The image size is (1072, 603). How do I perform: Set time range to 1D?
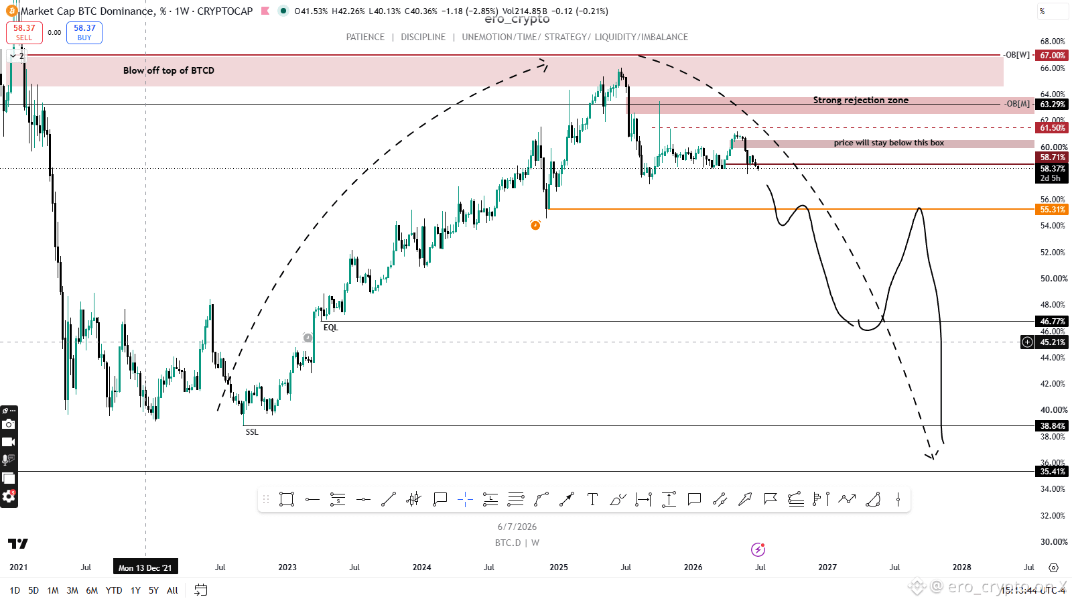point(15,590)
